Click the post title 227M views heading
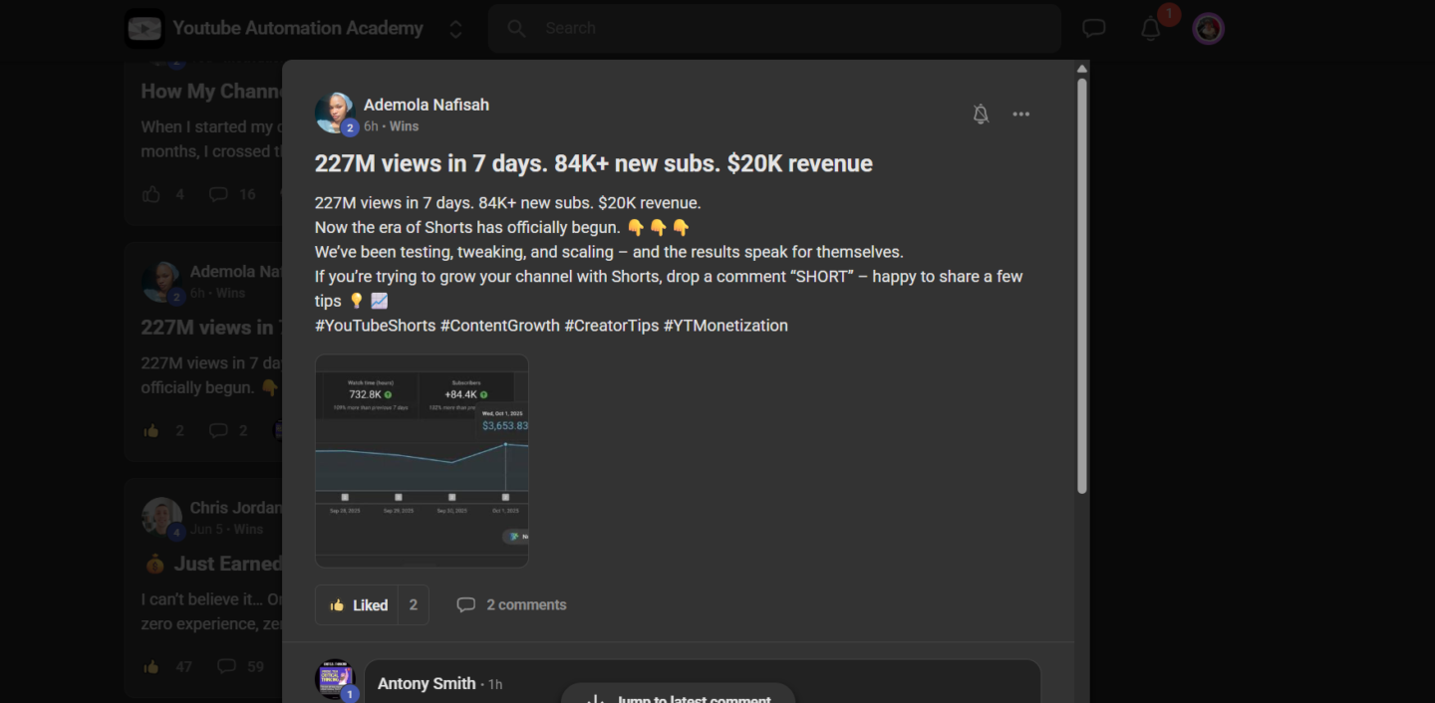1435x703 pixels. click(x=594, y=163)
